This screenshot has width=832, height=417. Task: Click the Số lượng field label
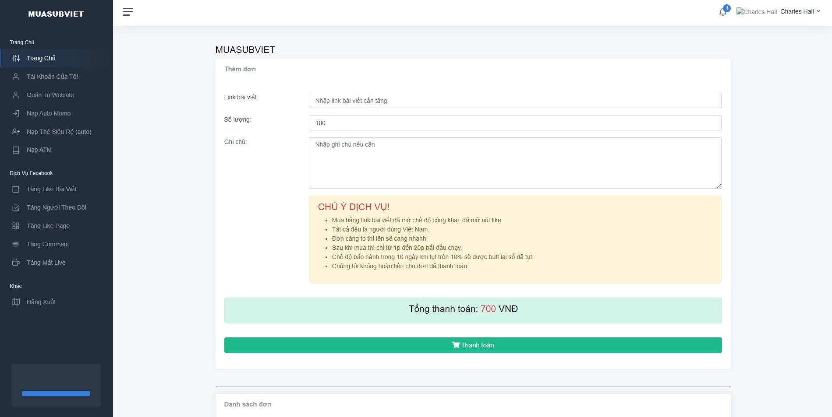coord(237,119)
